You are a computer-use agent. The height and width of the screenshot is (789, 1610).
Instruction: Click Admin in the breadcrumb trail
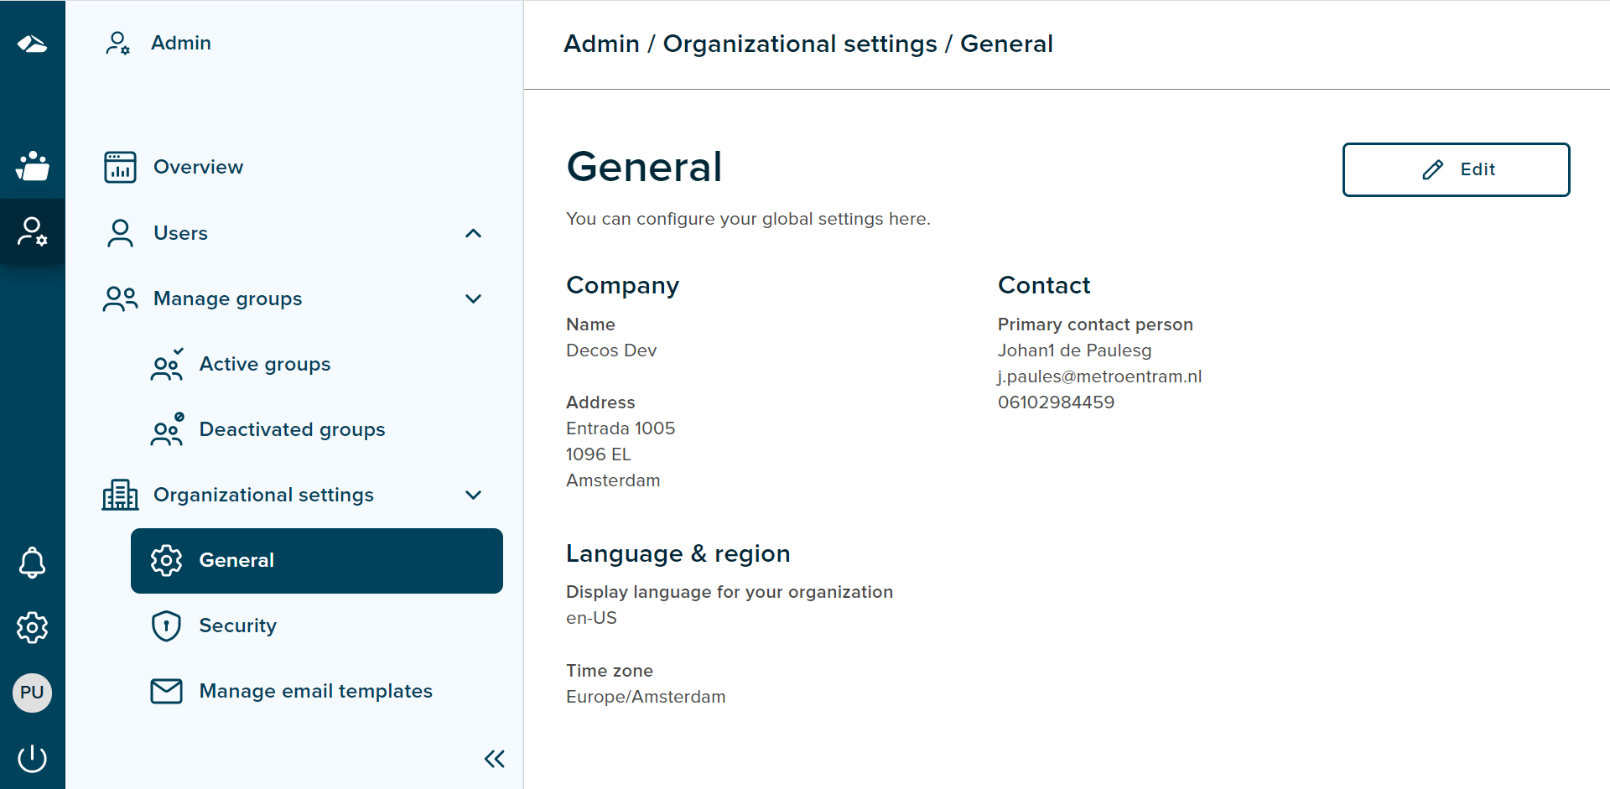point(601,44)
